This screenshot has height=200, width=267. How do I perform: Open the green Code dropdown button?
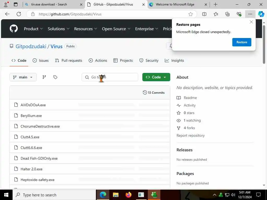click(156, 77)
